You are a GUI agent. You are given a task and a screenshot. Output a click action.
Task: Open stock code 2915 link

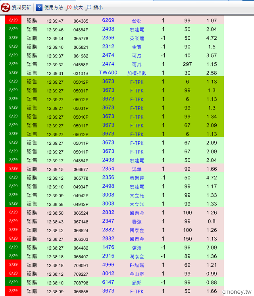click(108, 256)
